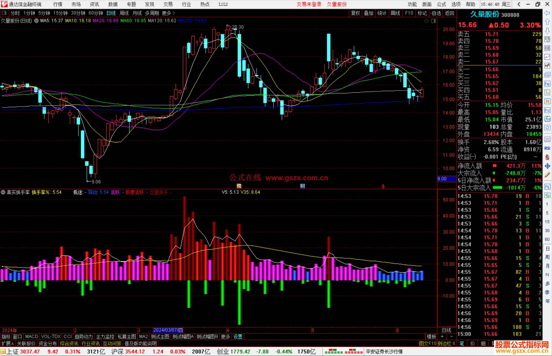This screenshot has width=552, height=356.
Task: Click the 设置 indicator settings link
Action: (x=238, y=337)
